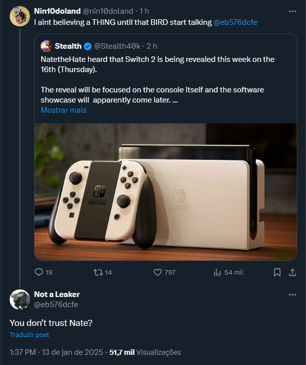
Task: Open more options on Nin10doland's post
Action: [292, 11]
